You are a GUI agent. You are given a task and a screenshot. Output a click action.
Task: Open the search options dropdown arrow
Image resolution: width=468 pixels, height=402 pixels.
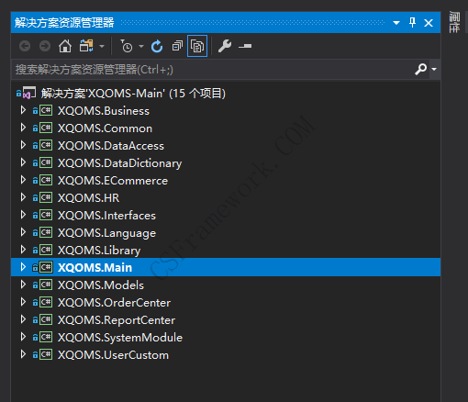pyautogui.click(x=434, y=70)
